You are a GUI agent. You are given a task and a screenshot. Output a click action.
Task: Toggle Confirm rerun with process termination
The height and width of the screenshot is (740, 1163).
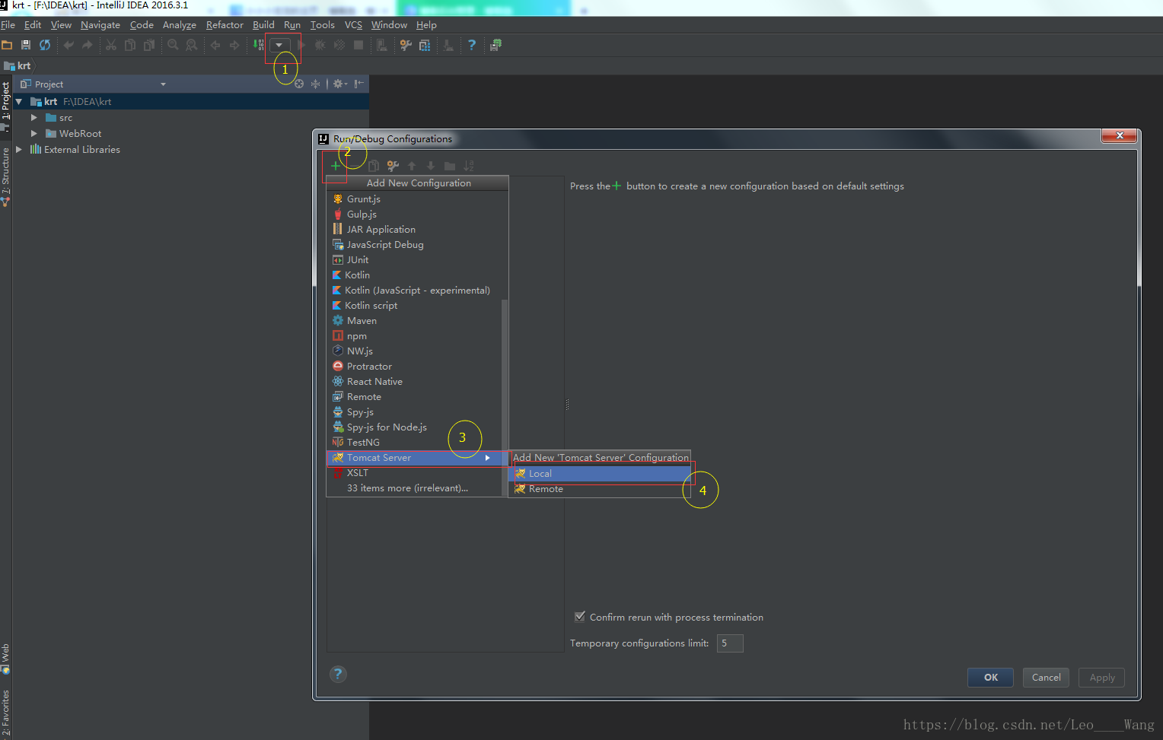580,617
